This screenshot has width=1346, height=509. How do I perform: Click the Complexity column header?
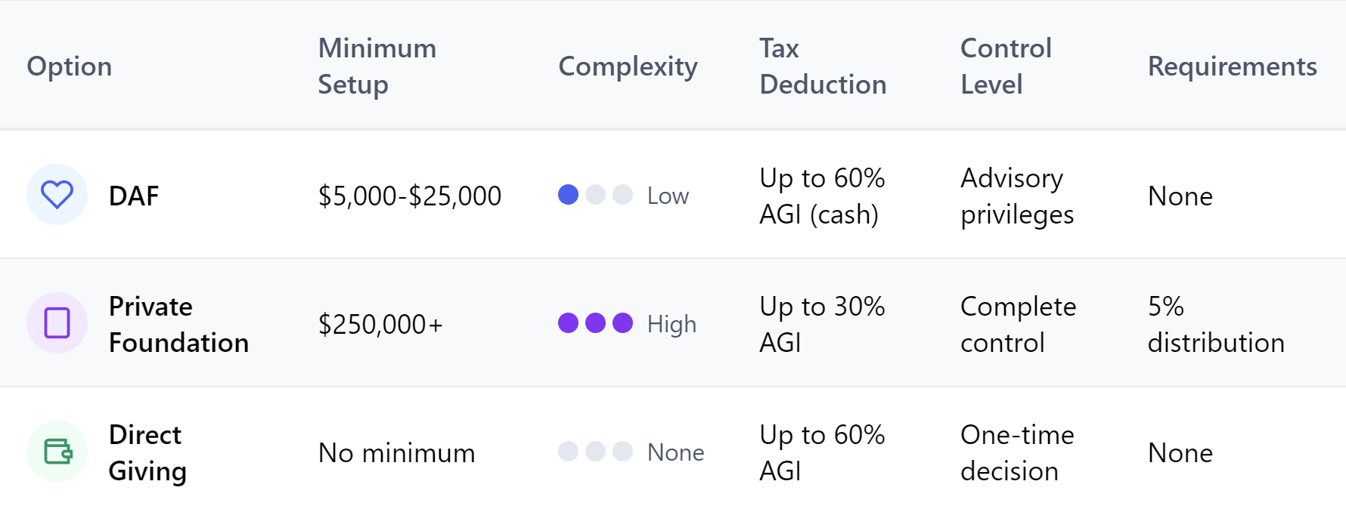click(628, 66)
